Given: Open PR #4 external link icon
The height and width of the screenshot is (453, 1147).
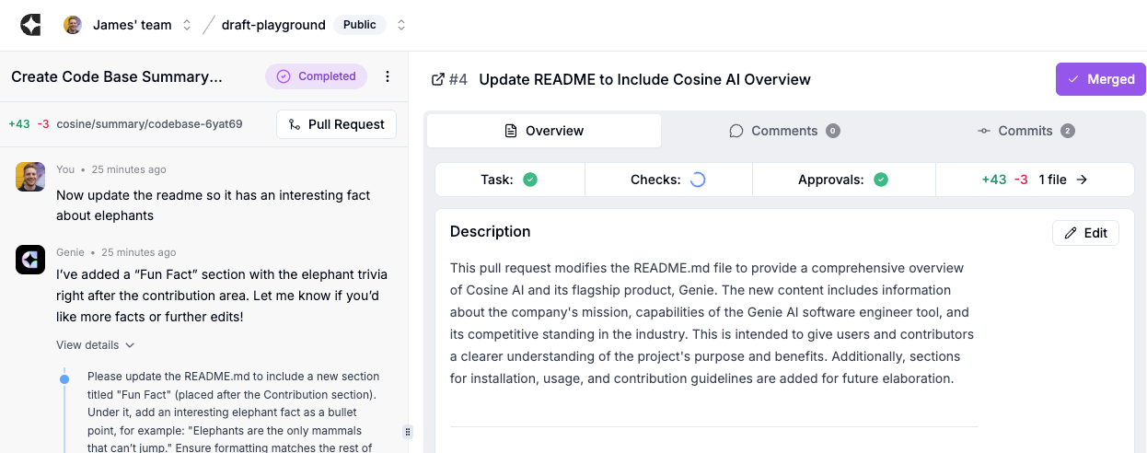Looking at the screenshot, I should click(x=438, y=79).
